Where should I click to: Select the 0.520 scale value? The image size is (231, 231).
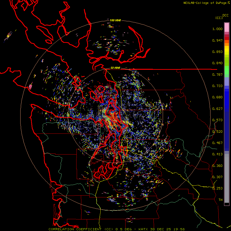[217, 132]
